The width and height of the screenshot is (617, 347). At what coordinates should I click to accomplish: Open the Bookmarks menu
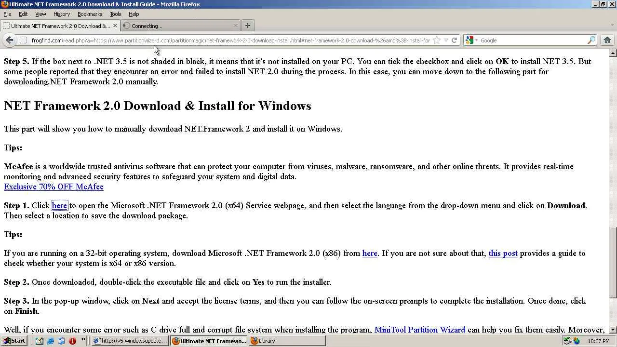[90, 14]
